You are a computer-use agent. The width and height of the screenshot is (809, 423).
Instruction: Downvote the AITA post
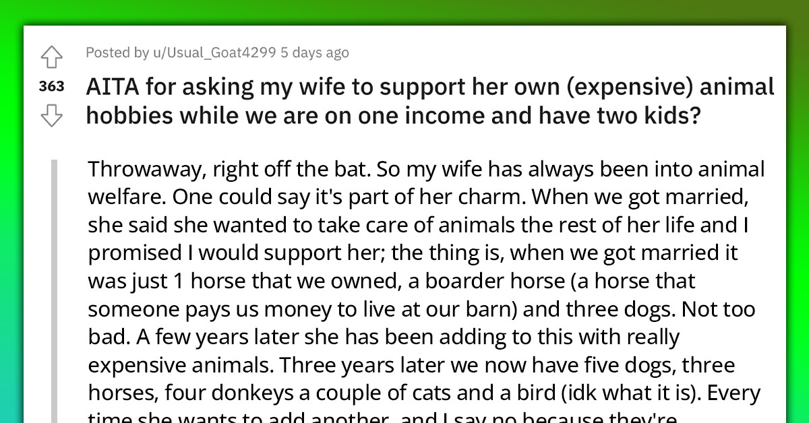(x=52, y=116)
